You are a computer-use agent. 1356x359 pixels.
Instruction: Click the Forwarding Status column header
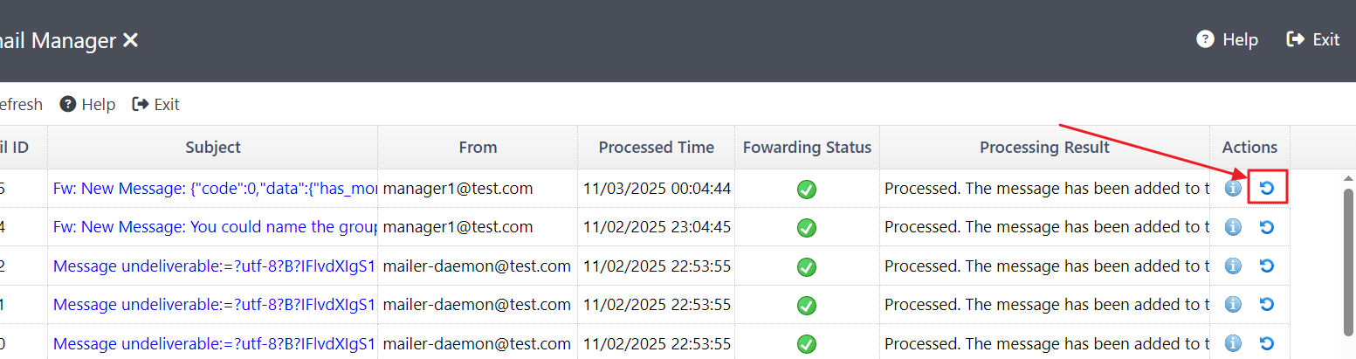pyautogui.click(x=807, y=148)
